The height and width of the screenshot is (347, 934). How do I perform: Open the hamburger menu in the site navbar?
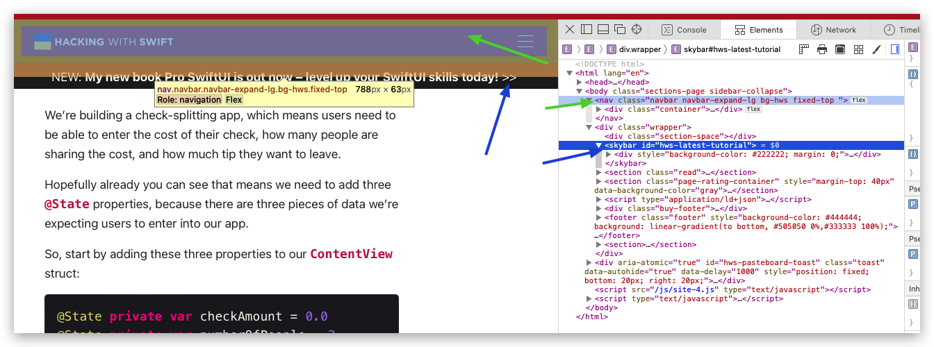[x=525, y=42]
